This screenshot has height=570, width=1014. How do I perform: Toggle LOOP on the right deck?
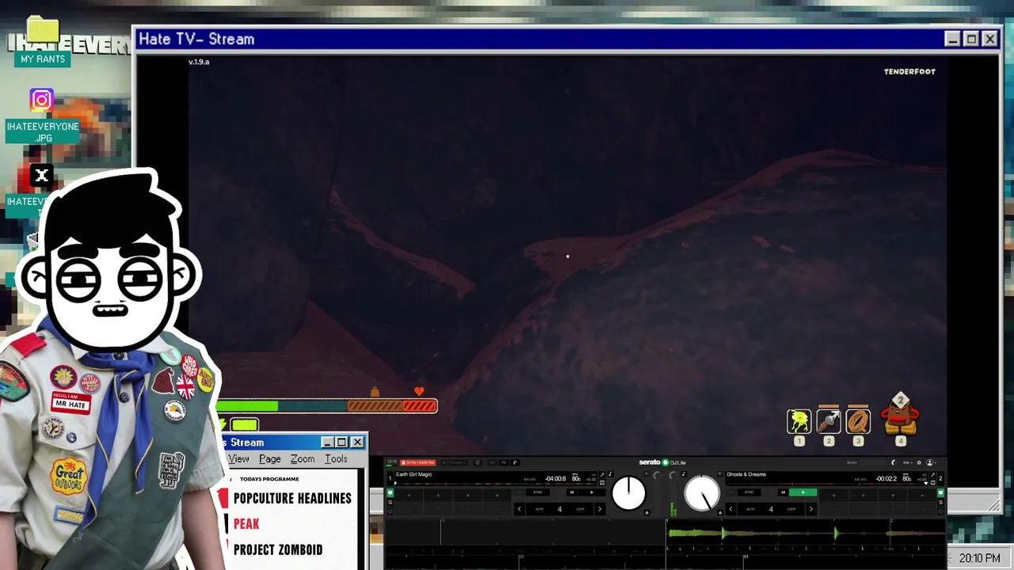pos(791,509)
